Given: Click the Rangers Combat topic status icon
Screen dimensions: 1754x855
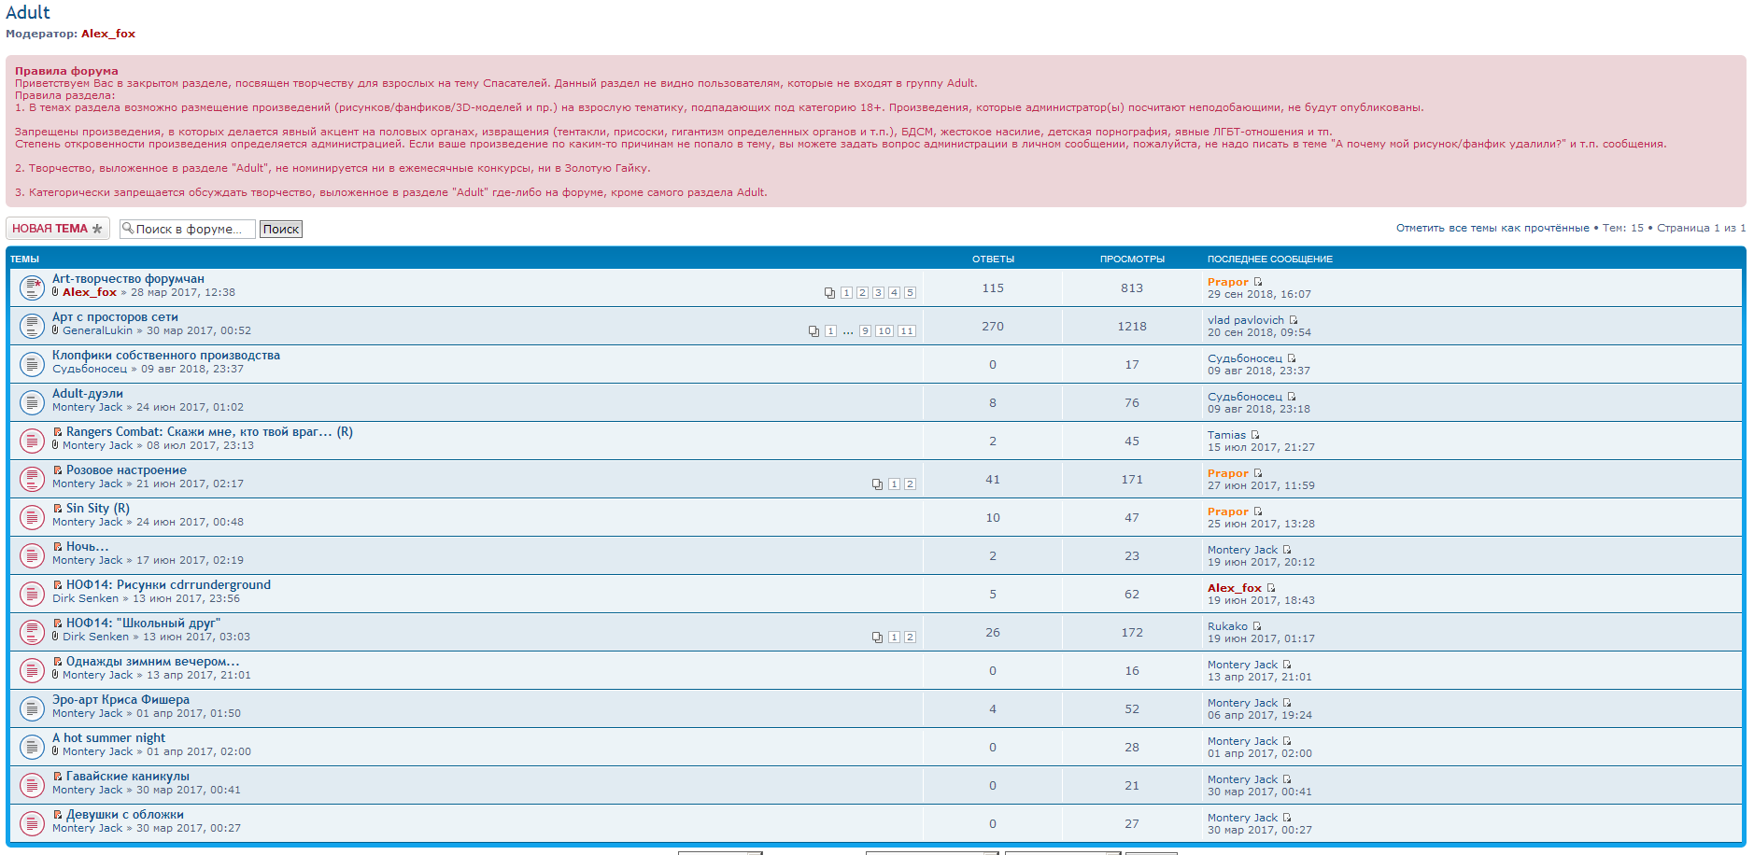Looking at the screenshot, I should coord(32,441).
